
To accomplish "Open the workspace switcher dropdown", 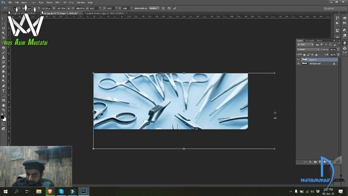I will (x=334, y=9).
